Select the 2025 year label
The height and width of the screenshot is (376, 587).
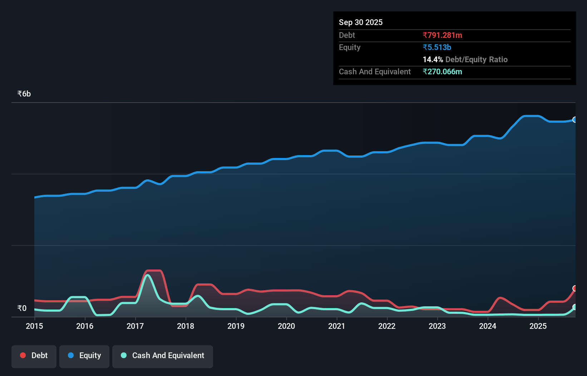(x=538, y=326)
